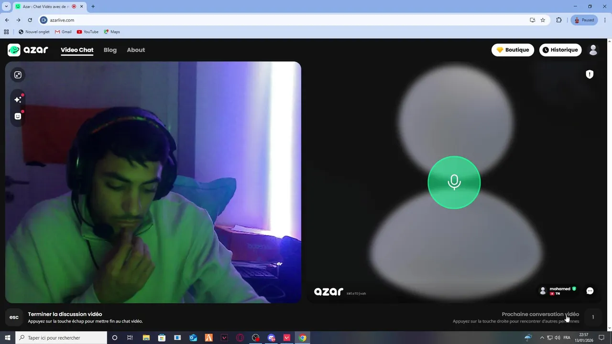Image resolution: width=612 pixels, height=344 pixels.
Task: Switch to Chrome in the taskbar
Action: click(x=303, y=338)
